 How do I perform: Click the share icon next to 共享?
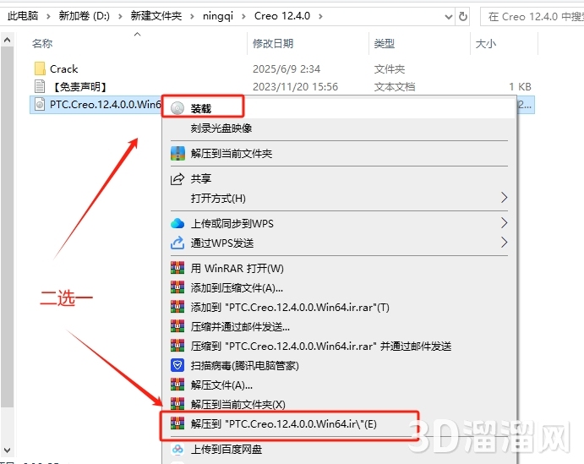(177, 179)
